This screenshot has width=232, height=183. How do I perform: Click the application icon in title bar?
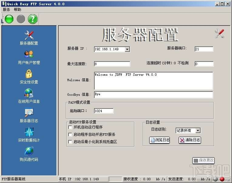pos(4,4)
